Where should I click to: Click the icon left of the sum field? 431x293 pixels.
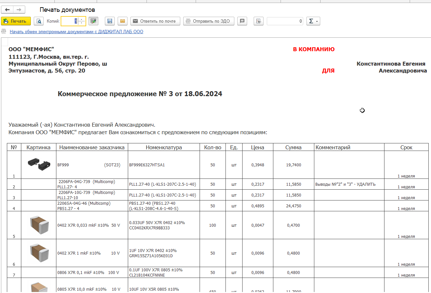pyautogui.click(x=259, y=21)
